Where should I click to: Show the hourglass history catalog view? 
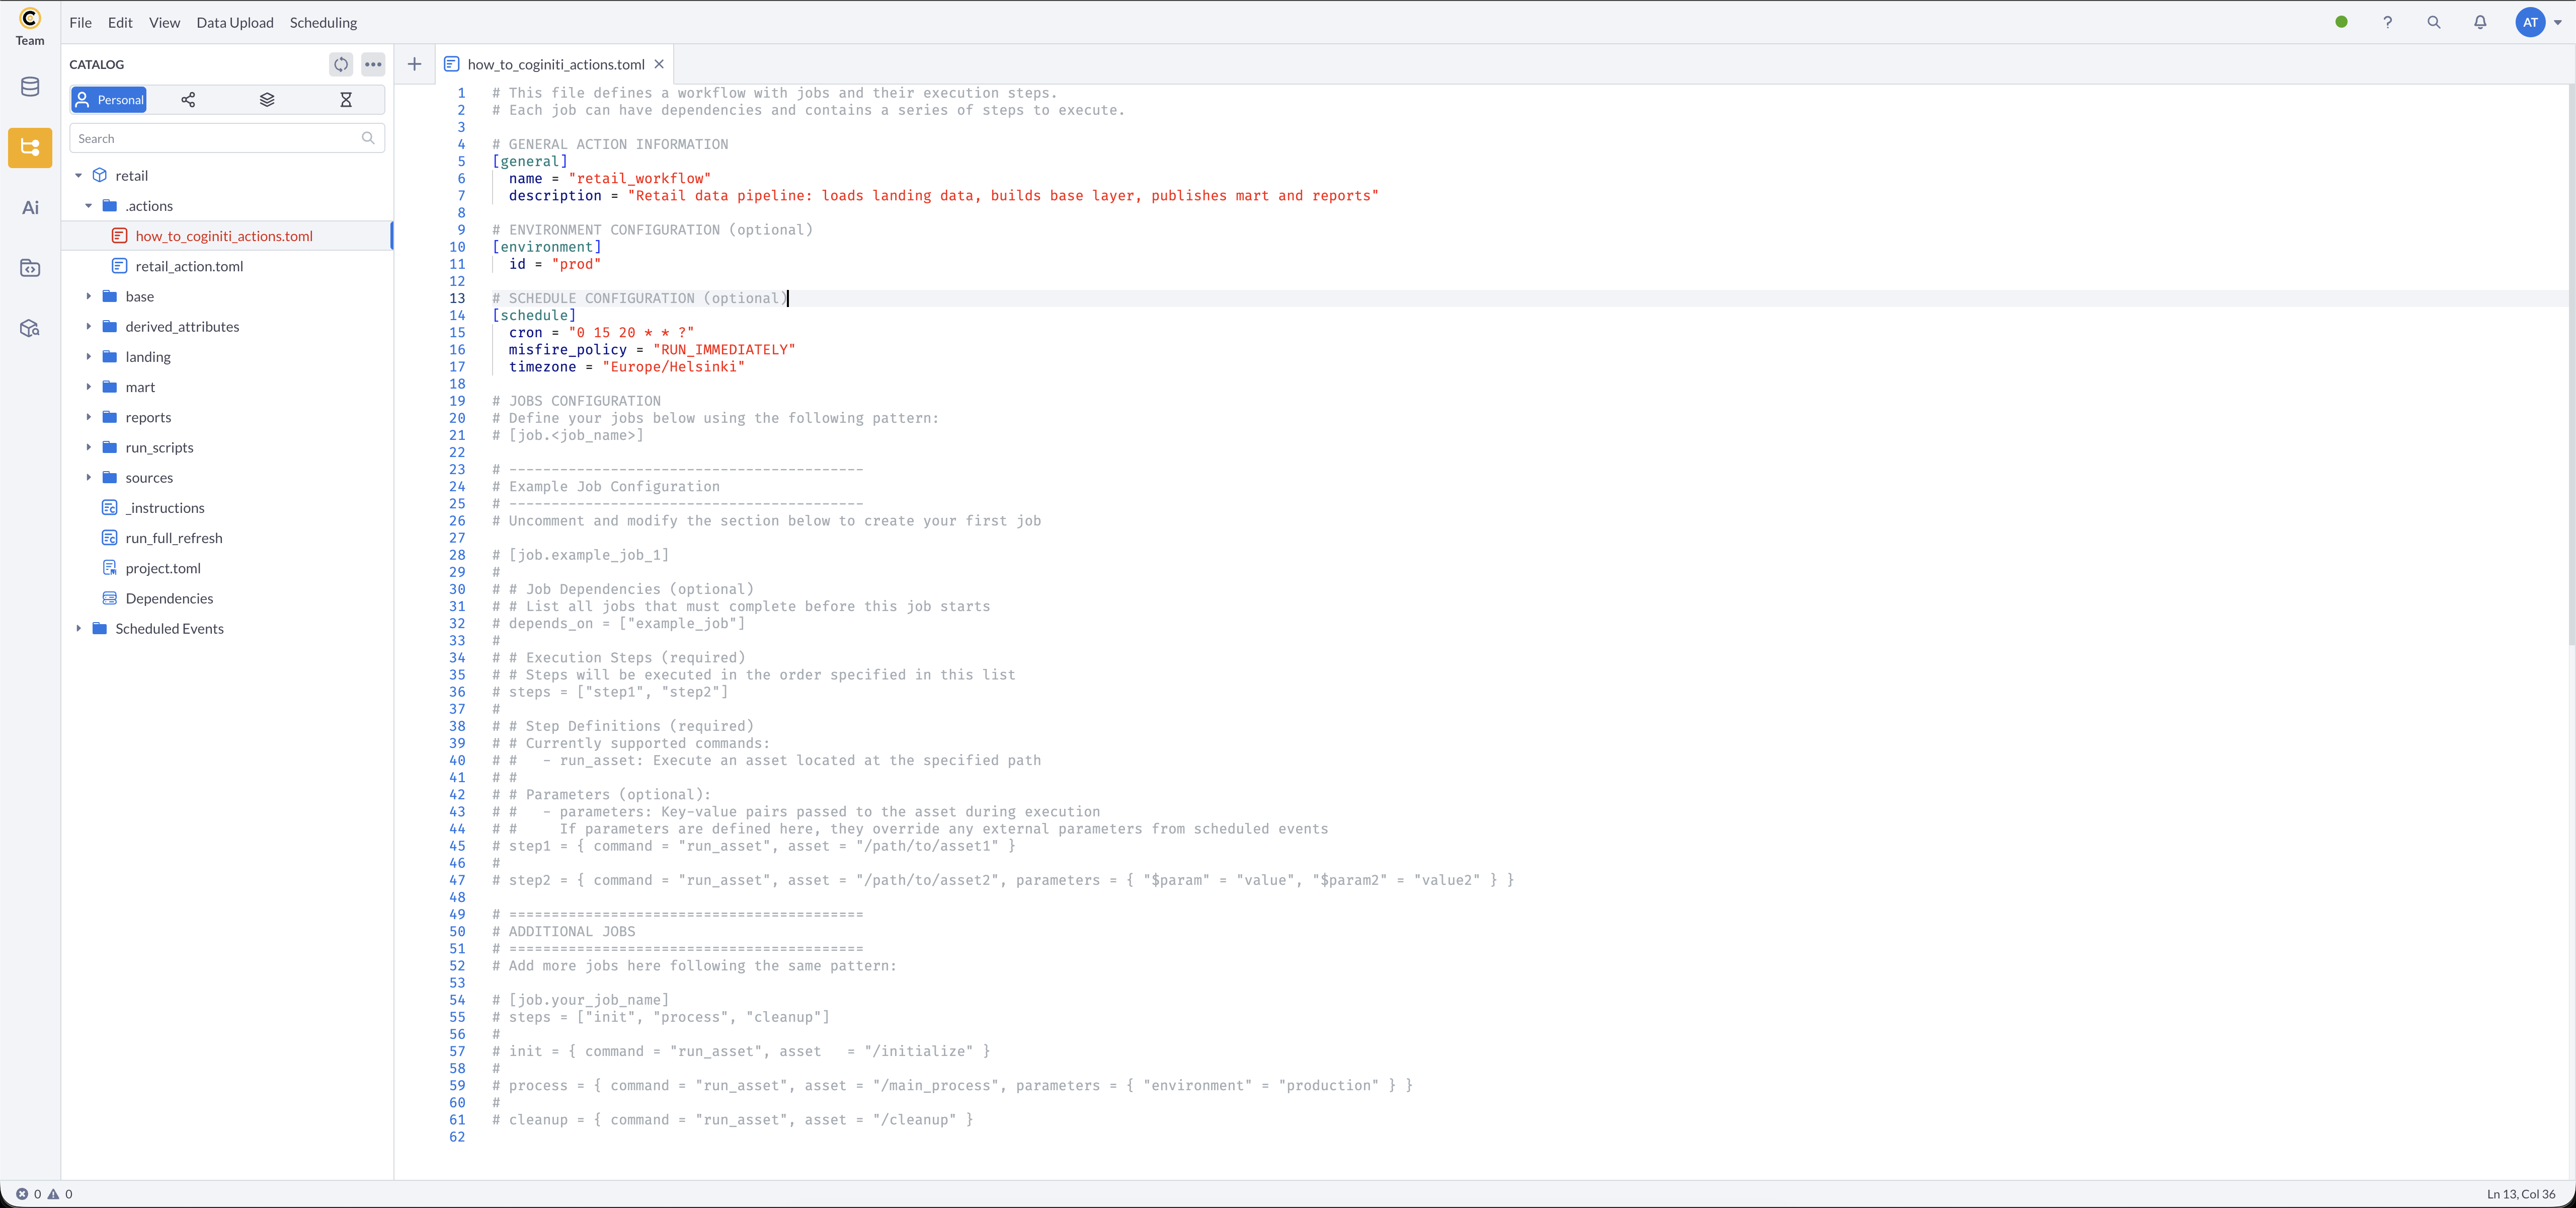click(x=346, y=99)
